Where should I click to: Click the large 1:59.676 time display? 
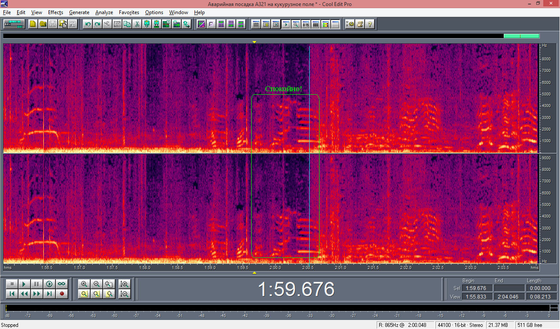[296, 289]
